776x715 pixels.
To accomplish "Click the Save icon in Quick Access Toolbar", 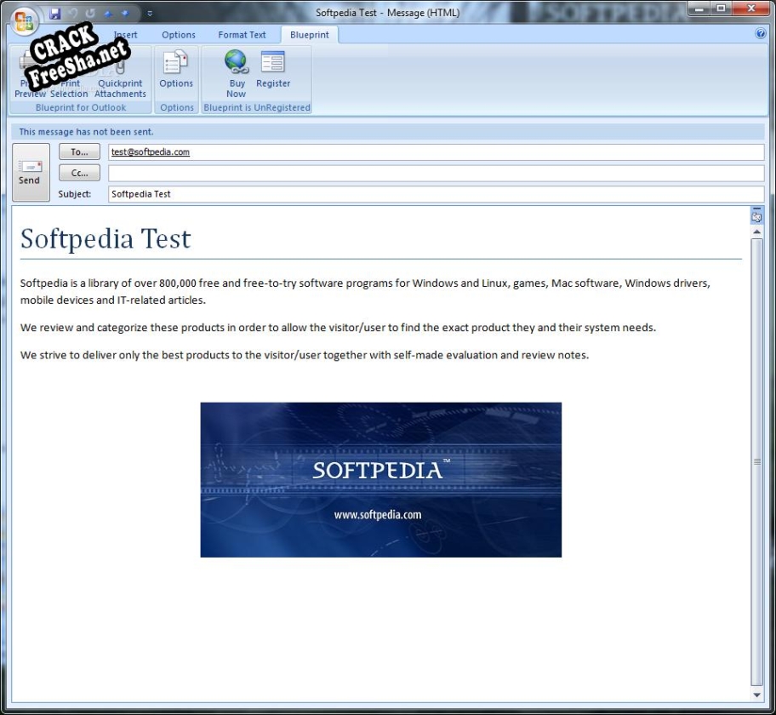I will pos(55,14).
